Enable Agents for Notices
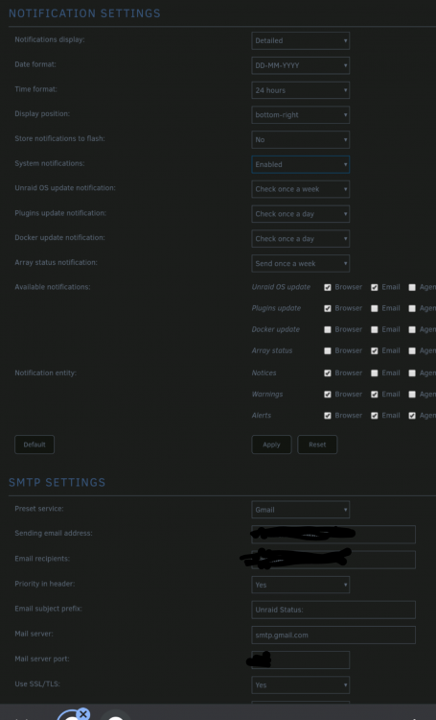 click(412, 373)
